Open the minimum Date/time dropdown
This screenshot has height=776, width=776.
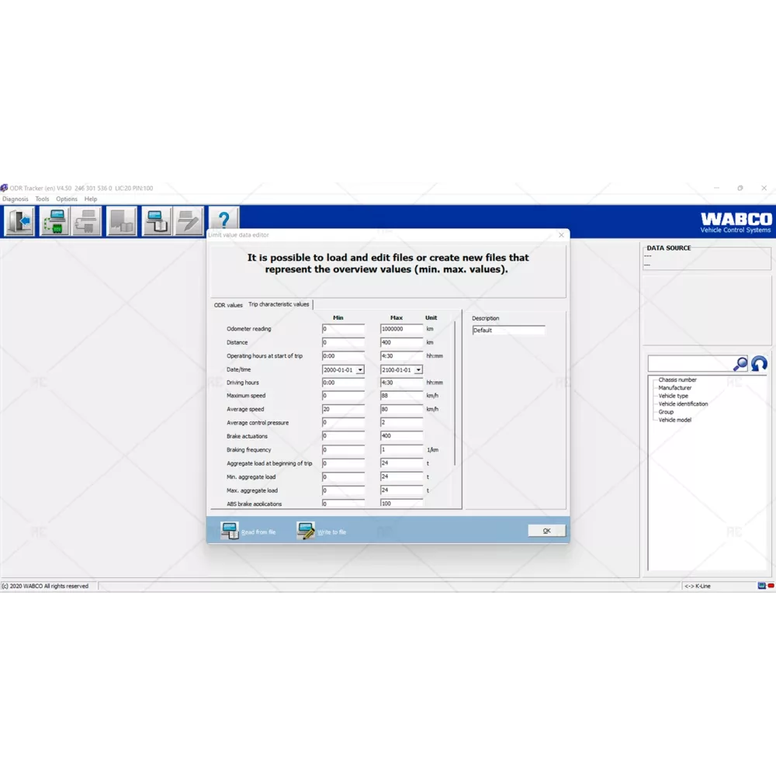[360, 370]
